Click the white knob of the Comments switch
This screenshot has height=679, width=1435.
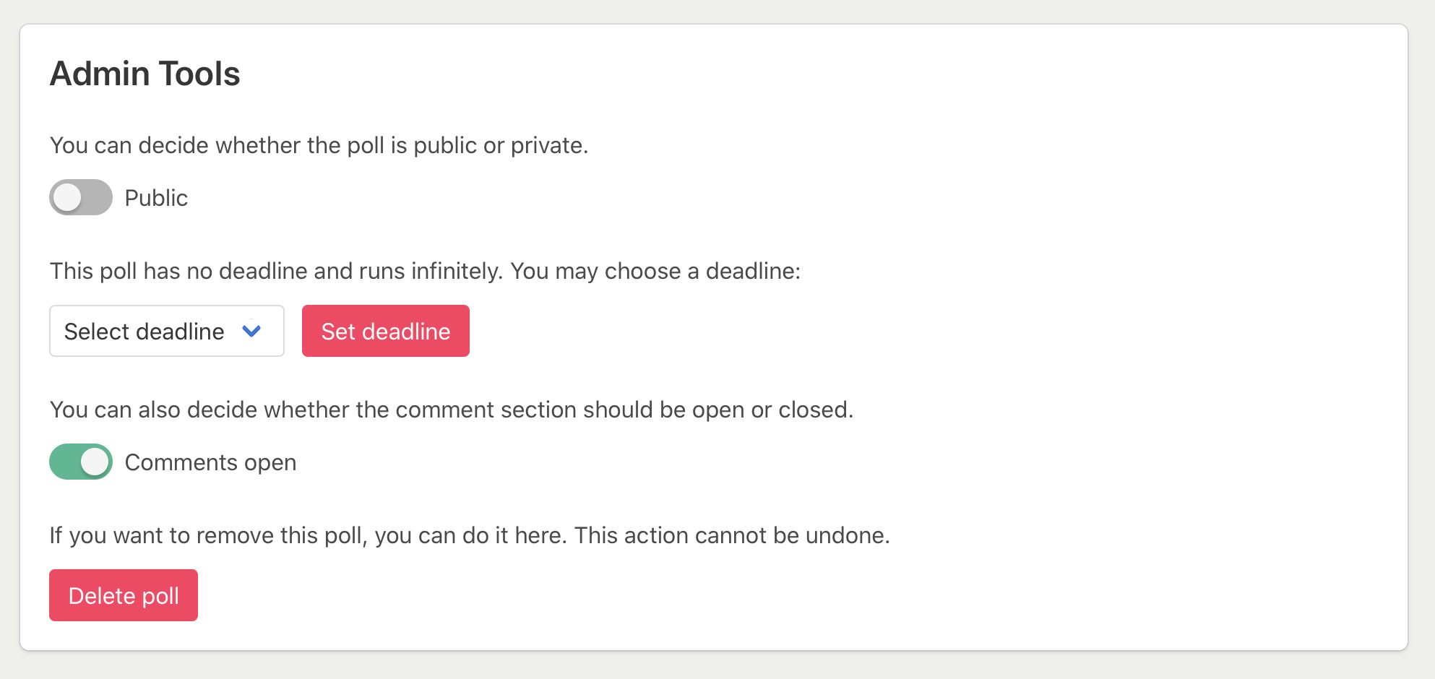point(94,462)
